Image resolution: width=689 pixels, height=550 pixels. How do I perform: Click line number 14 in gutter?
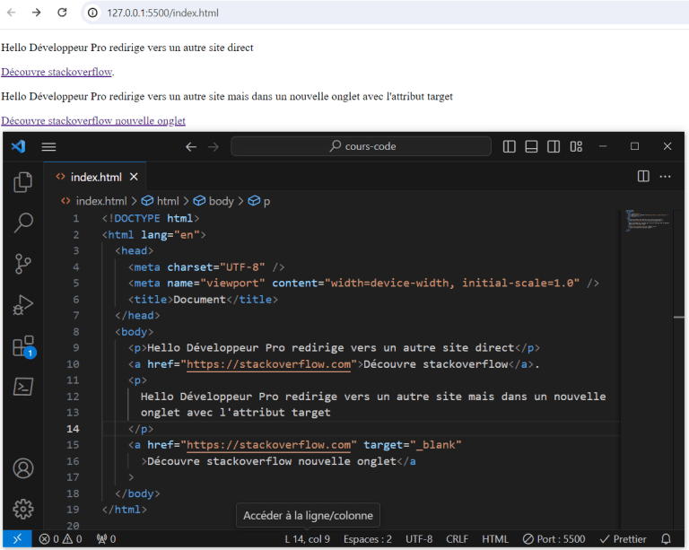(73, 429)
